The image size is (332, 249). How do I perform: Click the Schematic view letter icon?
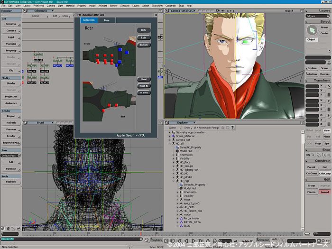[25, 10]
